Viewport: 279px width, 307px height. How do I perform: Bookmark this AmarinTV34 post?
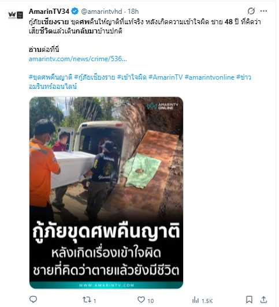249,299
